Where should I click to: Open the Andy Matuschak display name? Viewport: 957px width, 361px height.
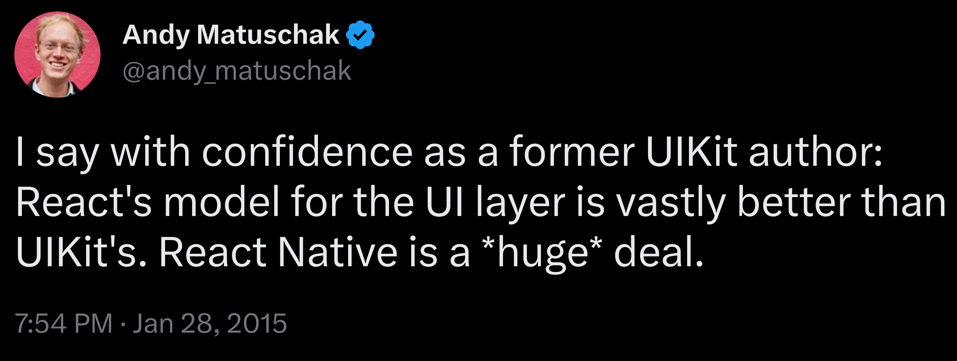[231, 35]
